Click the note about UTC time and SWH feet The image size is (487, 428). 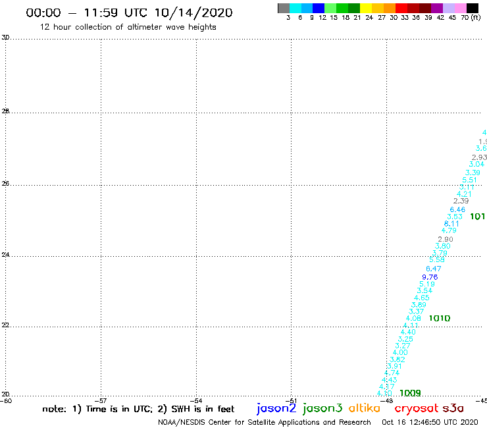coord(138,409)
